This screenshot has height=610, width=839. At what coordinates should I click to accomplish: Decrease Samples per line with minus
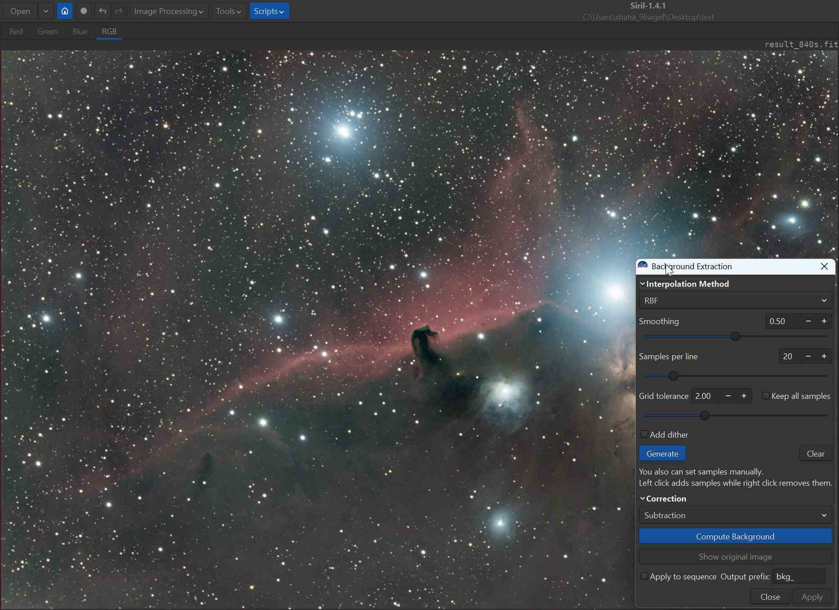(808, 356)
